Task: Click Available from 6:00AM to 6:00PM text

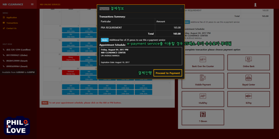Action: coord(18,72)
